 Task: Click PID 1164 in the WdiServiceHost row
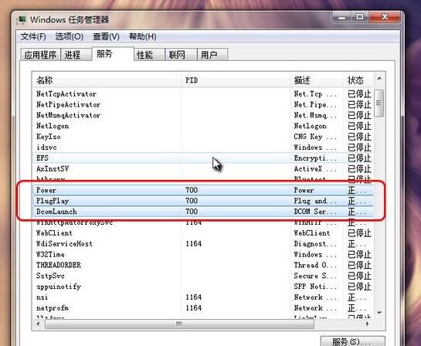click(194, 244)
